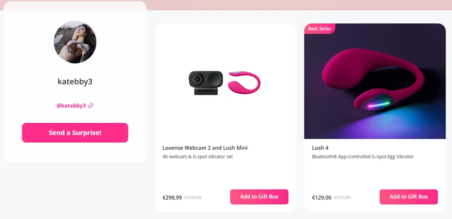Click the Bluetooth App-Controlled G-Spot Egg Vibrator description

click(363, 156)
